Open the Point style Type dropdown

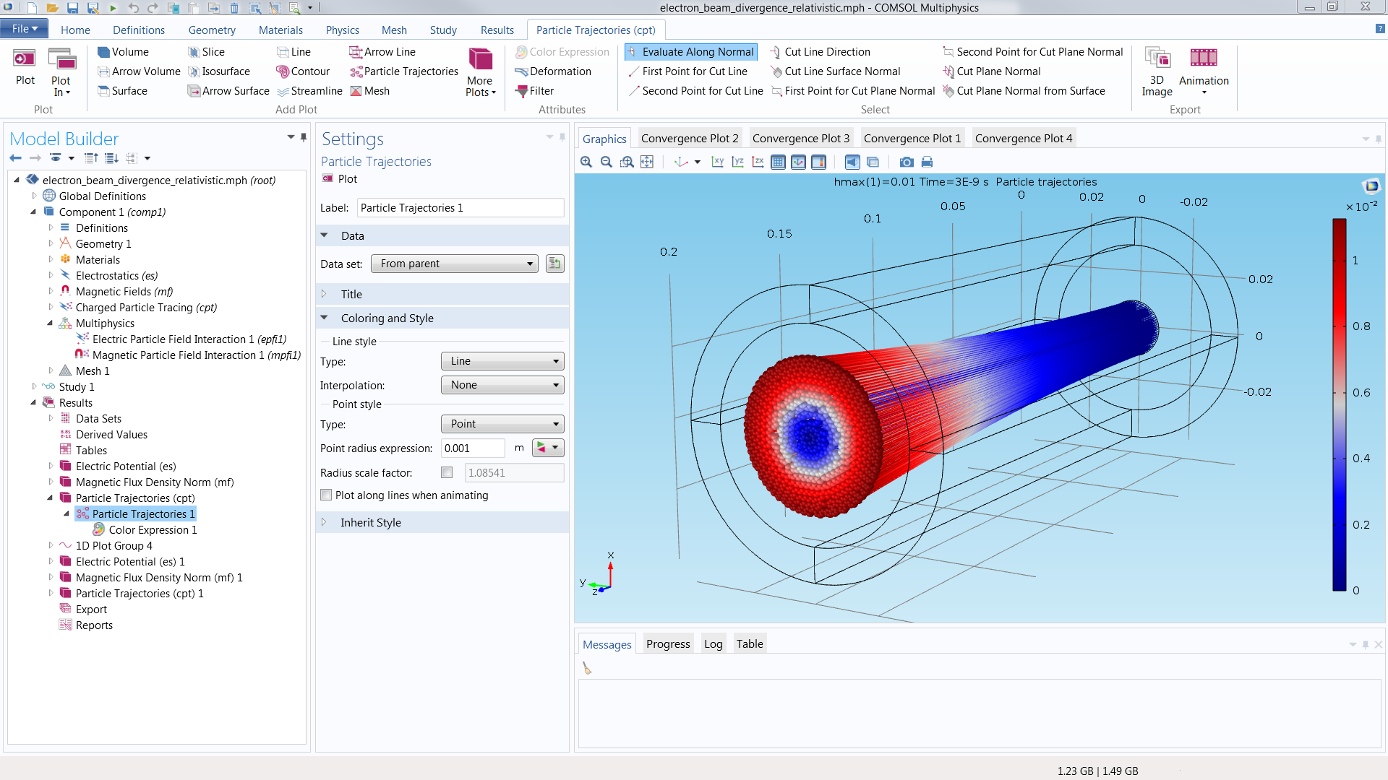502,424
